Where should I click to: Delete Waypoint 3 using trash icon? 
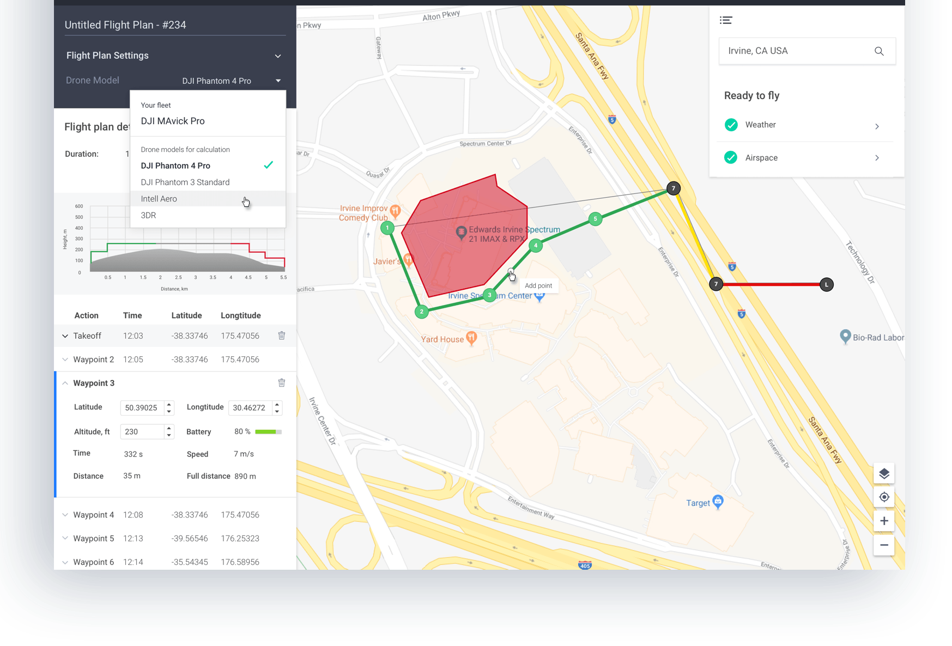282,383
